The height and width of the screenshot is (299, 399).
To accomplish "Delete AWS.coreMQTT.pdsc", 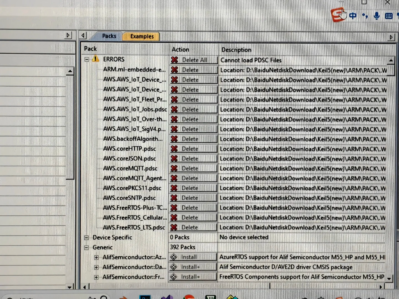I will click(193, 168).
